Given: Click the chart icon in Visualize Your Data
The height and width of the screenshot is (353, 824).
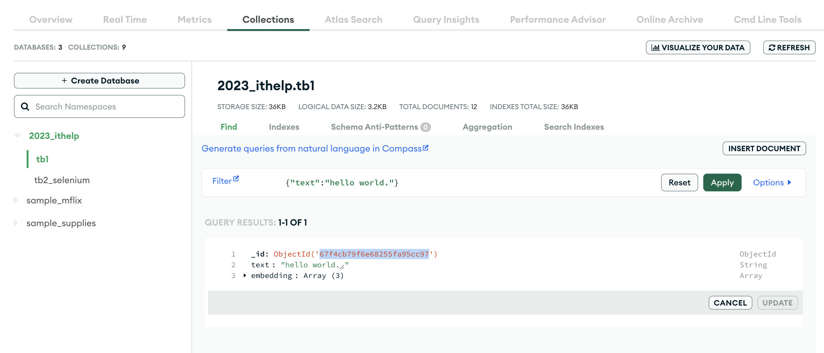Looking at the screenshot, I should tap(655, 47).
